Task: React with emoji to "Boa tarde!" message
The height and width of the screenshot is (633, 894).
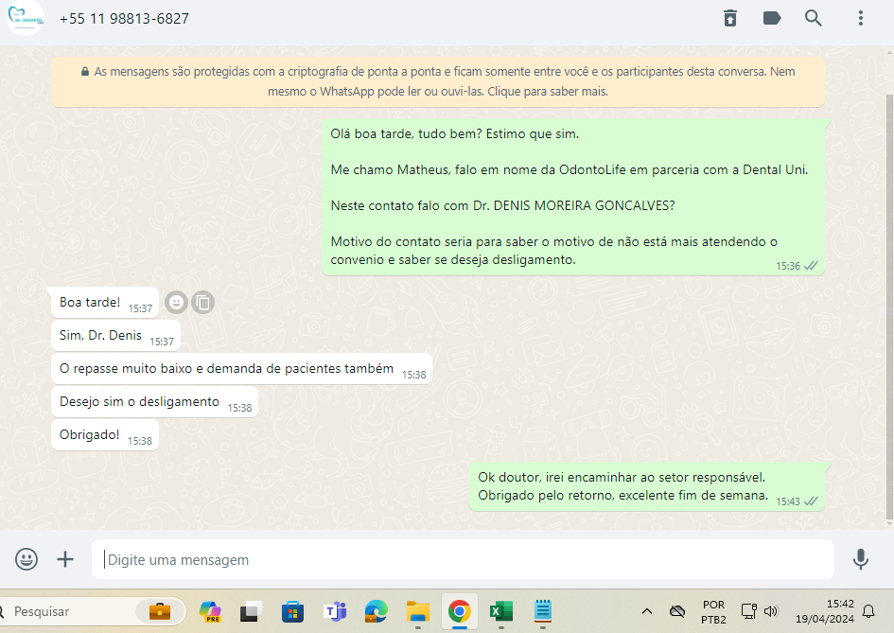Action: [177, 302]
